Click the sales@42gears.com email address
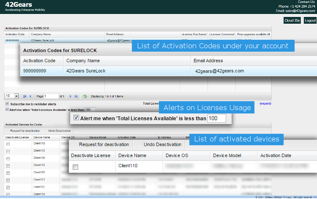This screenshot has width=317, height=199. [x=300, y=11]
